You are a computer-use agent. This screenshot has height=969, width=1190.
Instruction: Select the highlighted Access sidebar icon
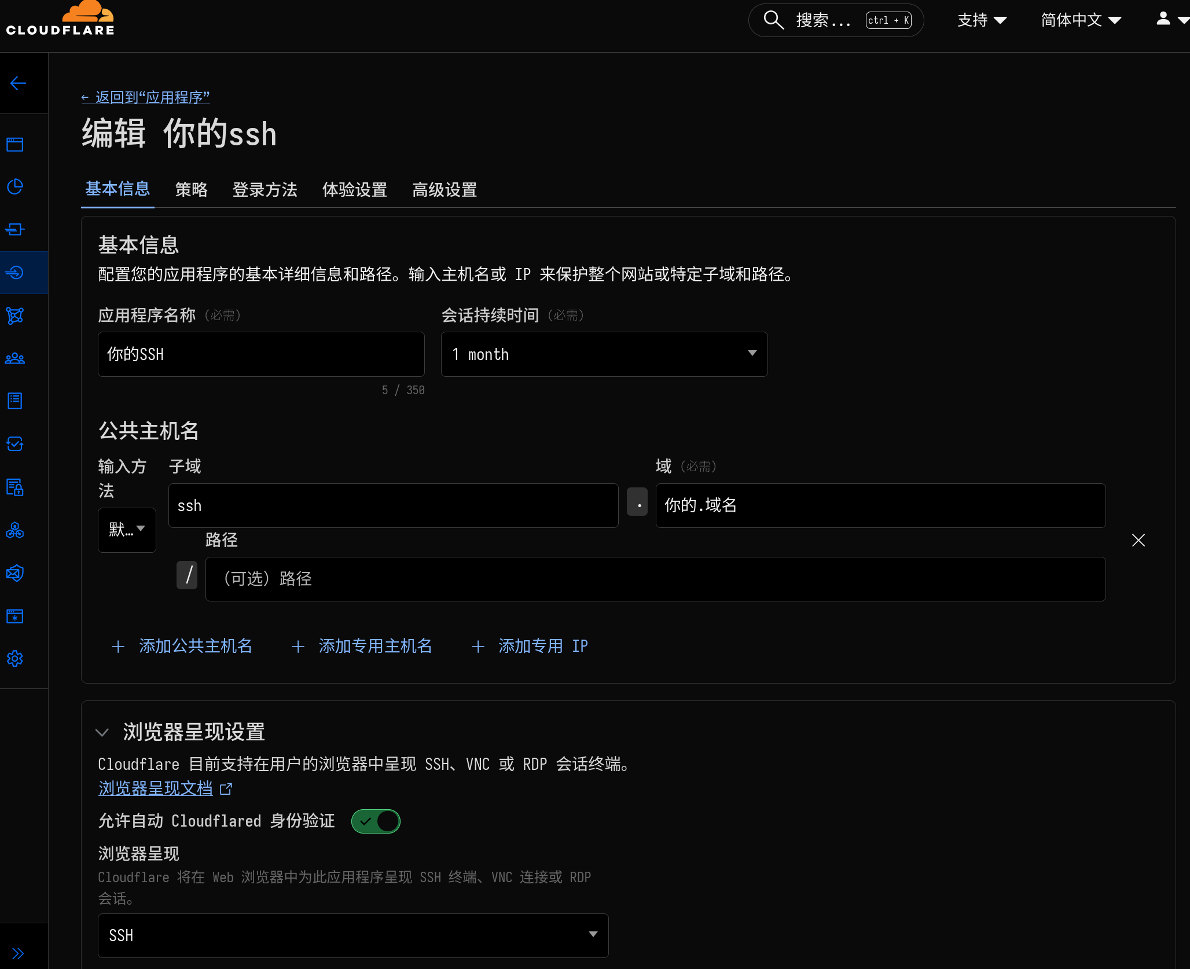15,272
